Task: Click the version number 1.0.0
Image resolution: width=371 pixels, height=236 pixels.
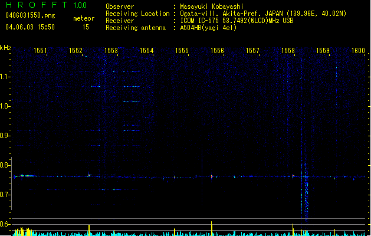Action: [80, 5]
